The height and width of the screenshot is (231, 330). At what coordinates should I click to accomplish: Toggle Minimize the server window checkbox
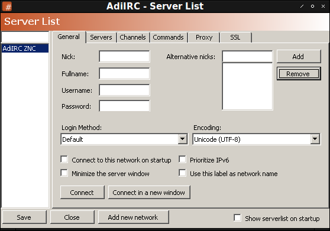64,173
